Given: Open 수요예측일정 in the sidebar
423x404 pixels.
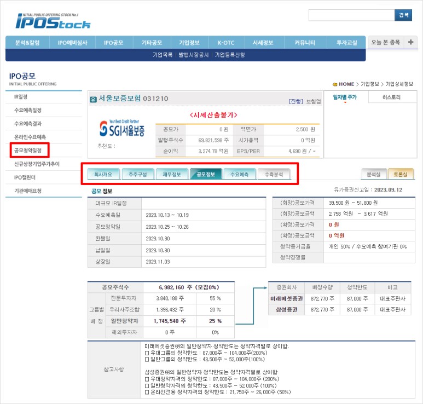Looking at the screenshot, I should (28, 110).
